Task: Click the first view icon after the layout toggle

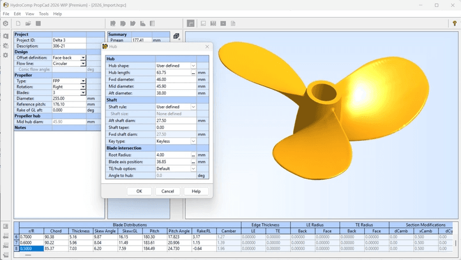Action: (x=203, y=24)
